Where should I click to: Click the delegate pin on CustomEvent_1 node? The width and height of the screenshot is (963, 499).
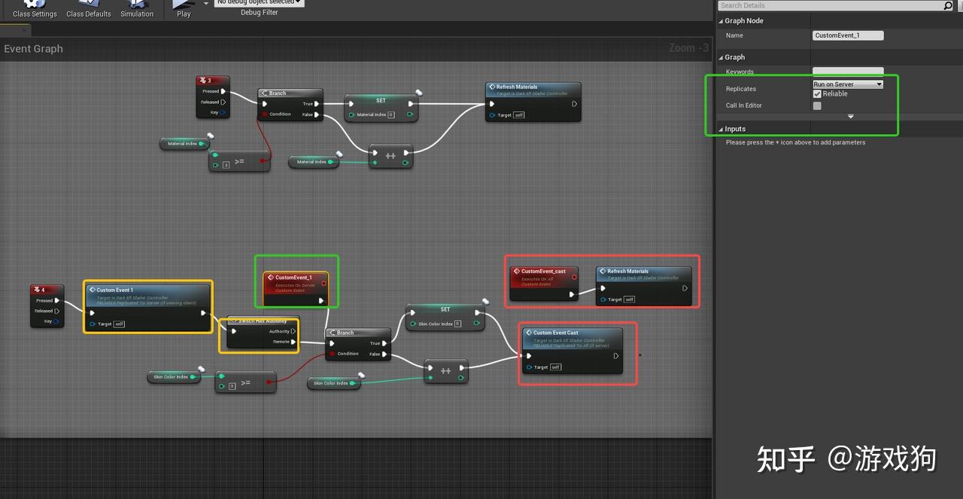click(x=324, y=283)
